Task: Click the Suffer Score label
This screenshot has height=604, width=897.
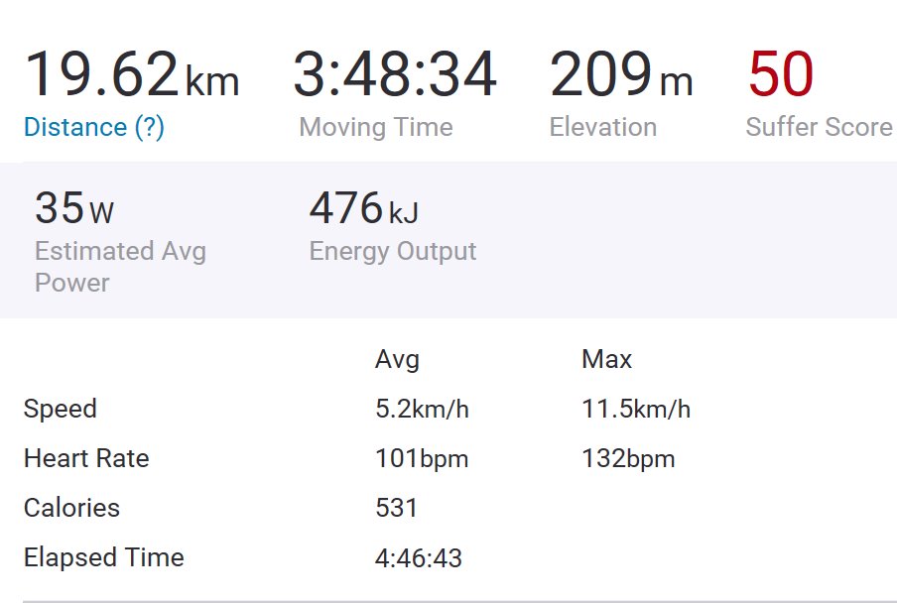Action: click(x=820, y=127)
